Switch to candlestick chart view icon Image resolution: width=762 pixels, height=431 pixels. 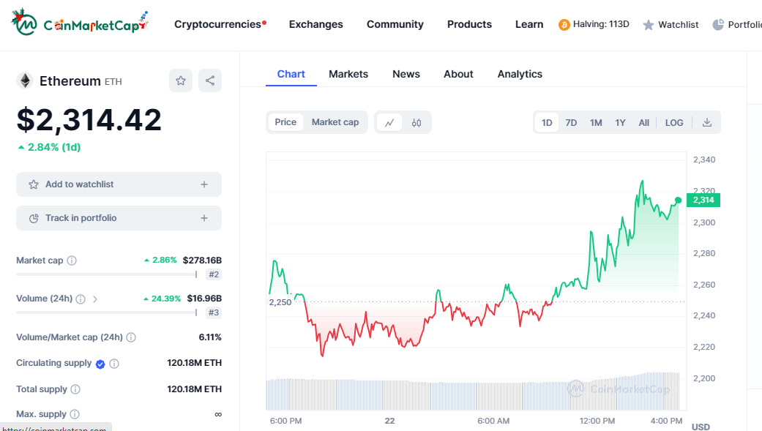coord(417,122)
